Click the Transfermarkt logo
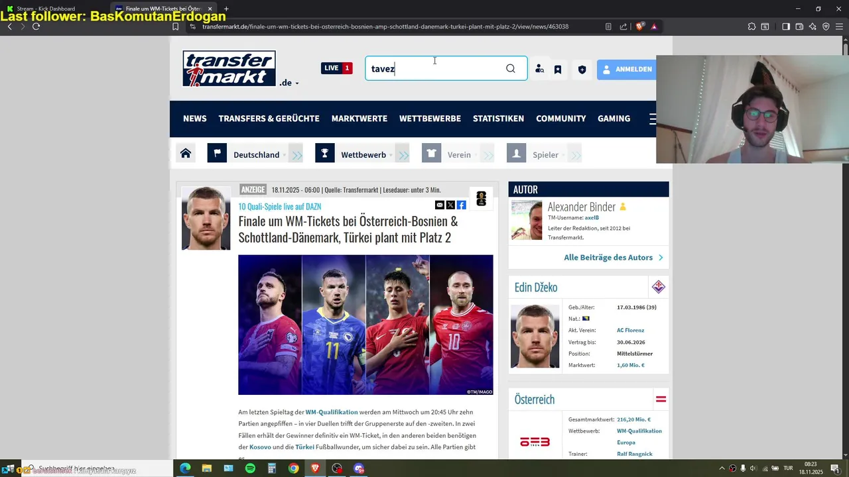849x477 pixels. [x=229, y=68]
